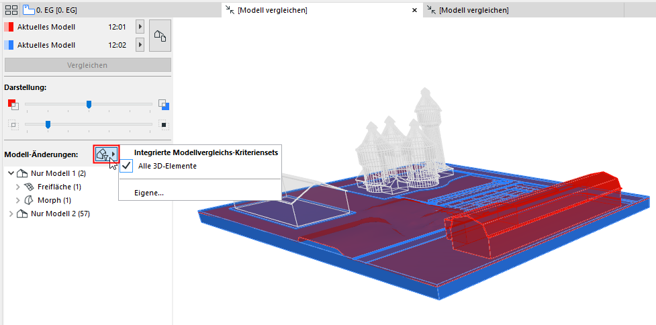This screenshot has width=656, height=325.
Task: Close the active Modell vergleichen tab
Action: (x=414, y=10)
